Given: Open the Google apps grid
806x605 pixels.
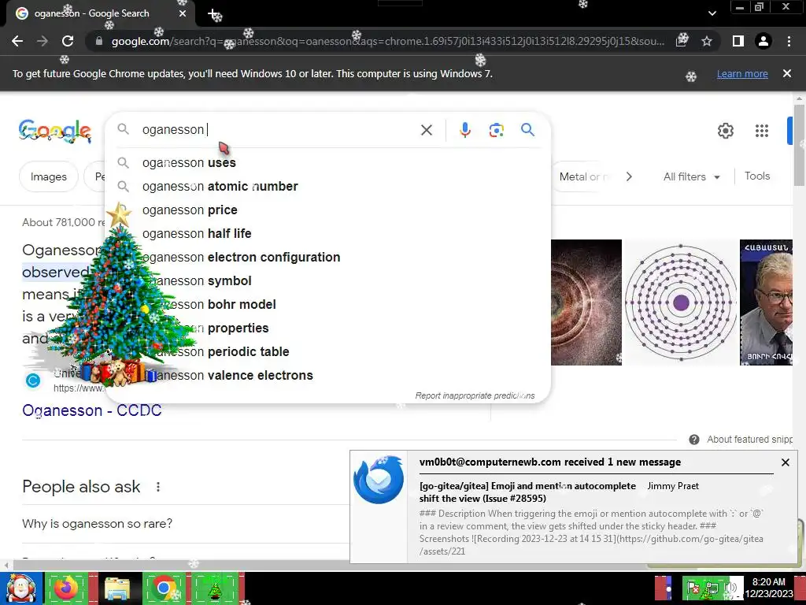Looking at the screenshot, I should (x=762, y=131).
